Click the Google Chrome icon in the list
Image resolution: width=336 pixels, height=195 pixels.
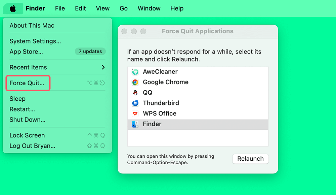point(135,82)
